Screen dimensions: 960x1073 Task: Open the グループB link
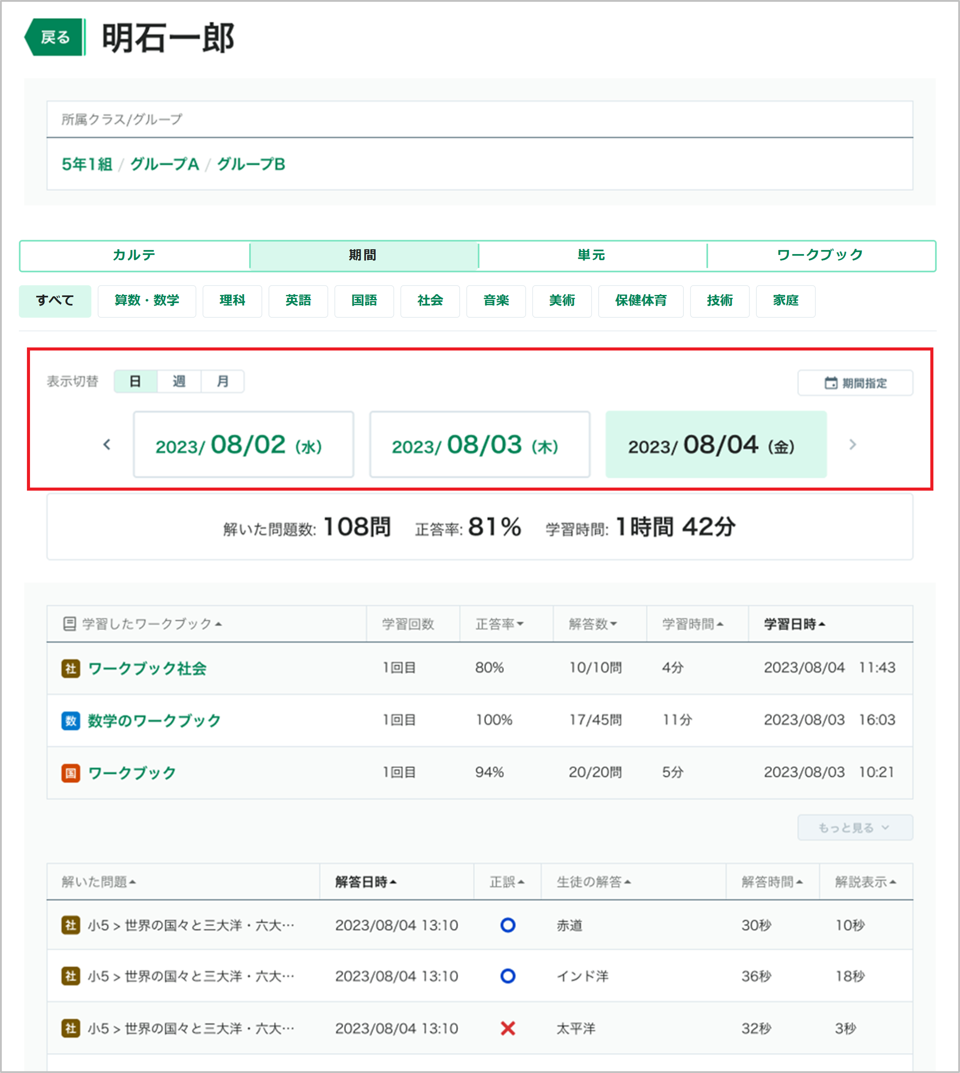coord(251,164)
